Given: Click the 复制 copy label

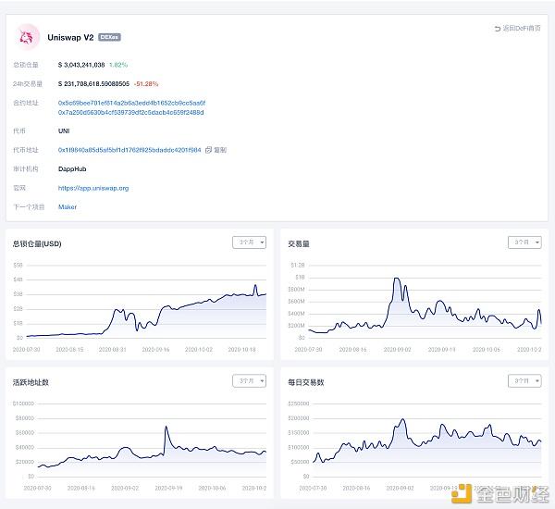Looking at the screenshot, I should click(220, 150).
